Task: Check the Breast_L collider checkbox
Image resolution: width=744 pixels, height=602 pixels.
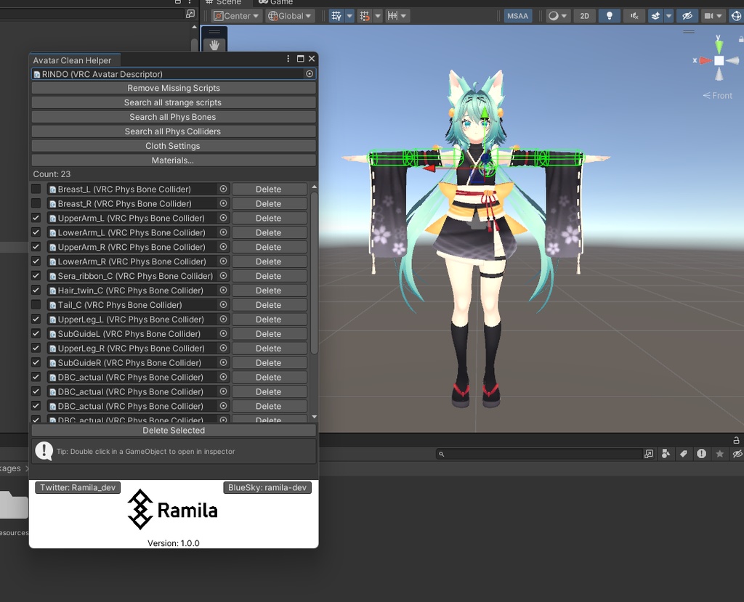Action: [36, 189]
